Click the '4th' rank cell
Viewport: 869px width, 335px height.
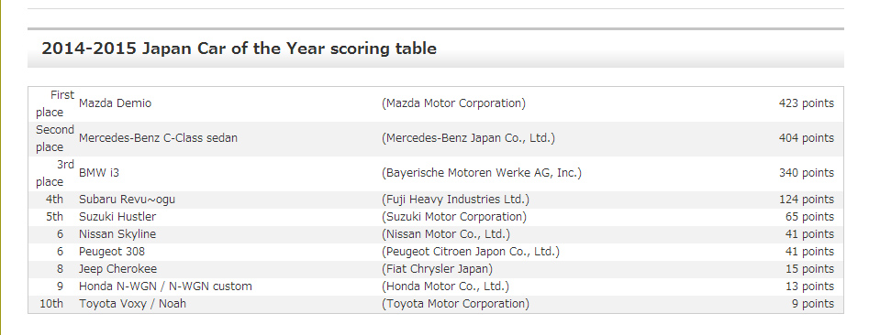54,200
